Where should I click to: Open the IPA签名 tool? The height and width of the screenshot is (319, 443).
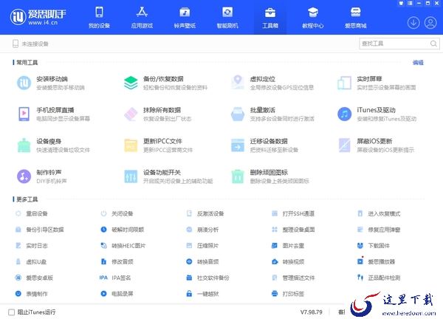point(115,278)
